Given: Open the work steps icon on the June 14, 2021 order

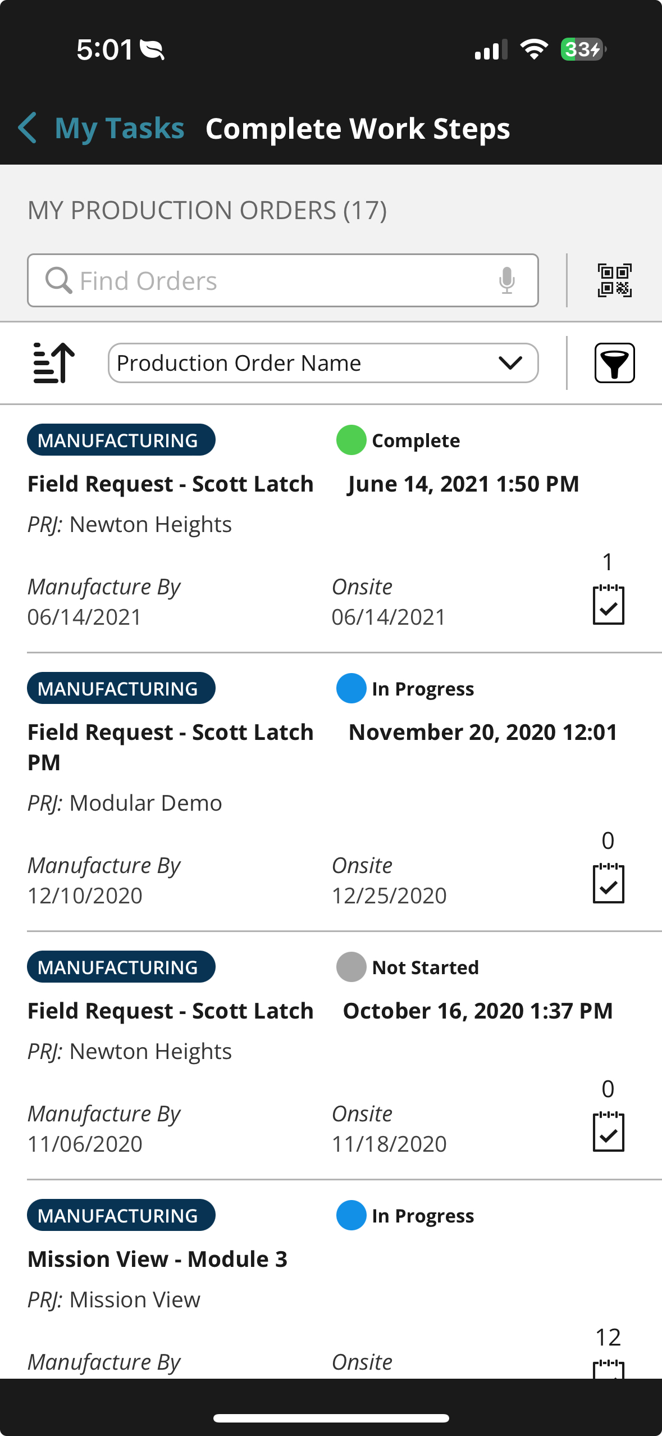Looking at the screenshot, I should pos(608,605).
